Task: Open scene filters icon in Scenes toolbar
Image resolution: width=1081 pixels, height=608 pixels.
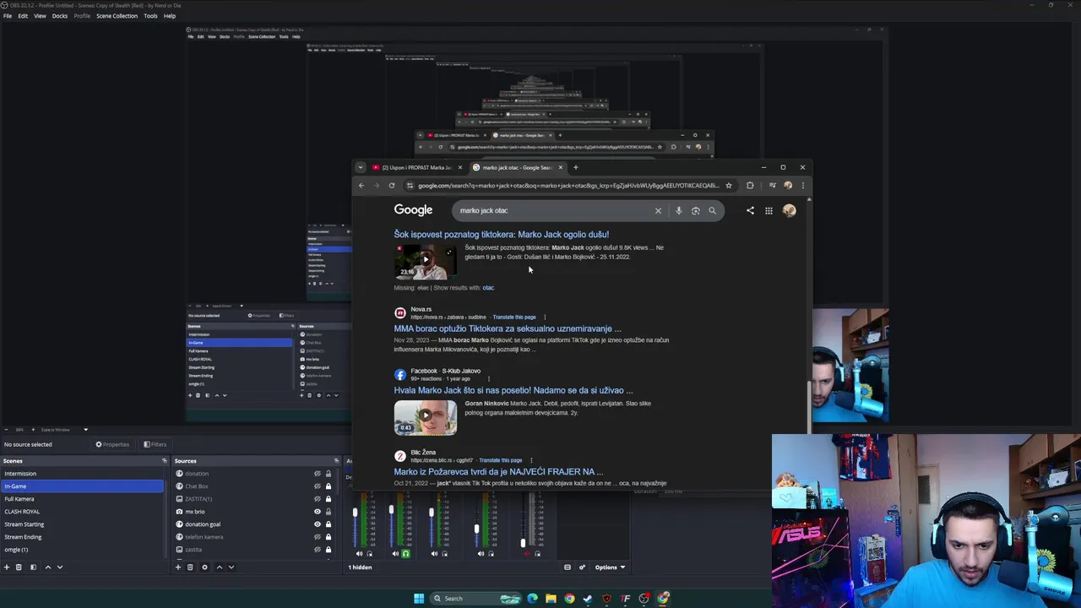Action: click(x=33, y=567)
